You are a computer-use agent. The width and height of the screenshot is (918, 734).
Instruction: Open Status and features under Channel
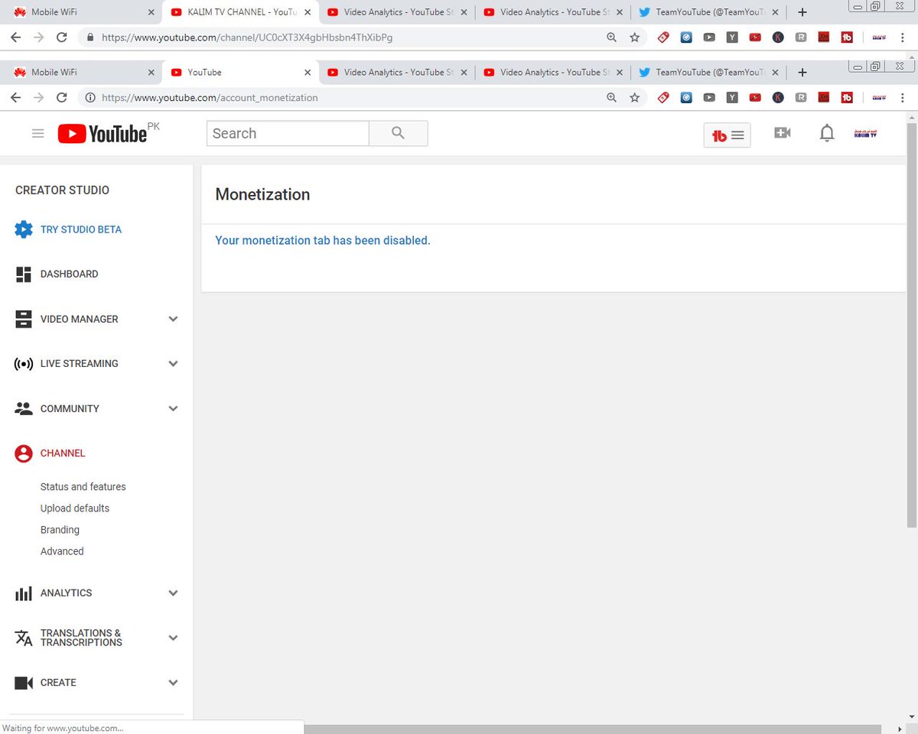83,487
